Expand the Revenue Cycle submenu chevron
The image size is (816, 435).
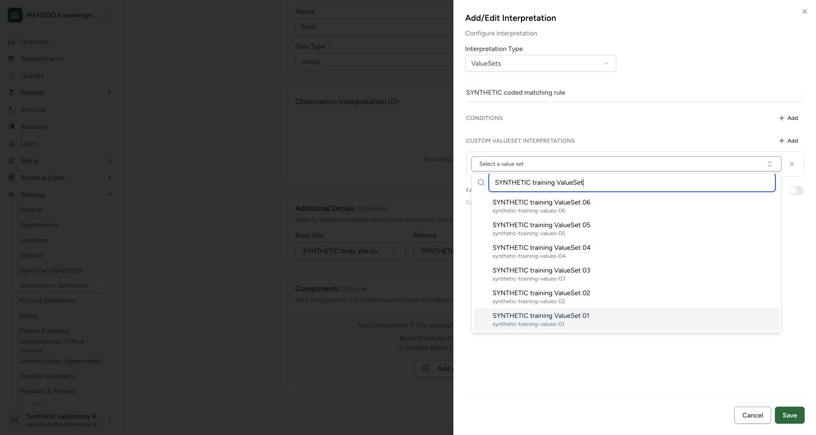[110, 178]
